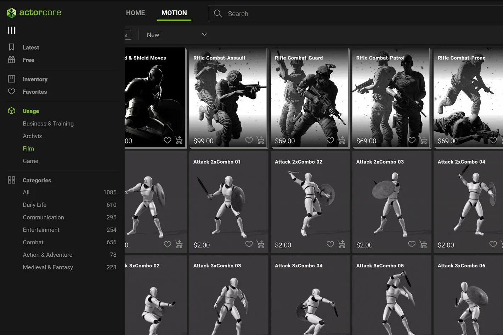Select the Medieval & Fantasy category
Image resolution: width=503 pixels, height=335 pixels.
click(x=48, y=267)
